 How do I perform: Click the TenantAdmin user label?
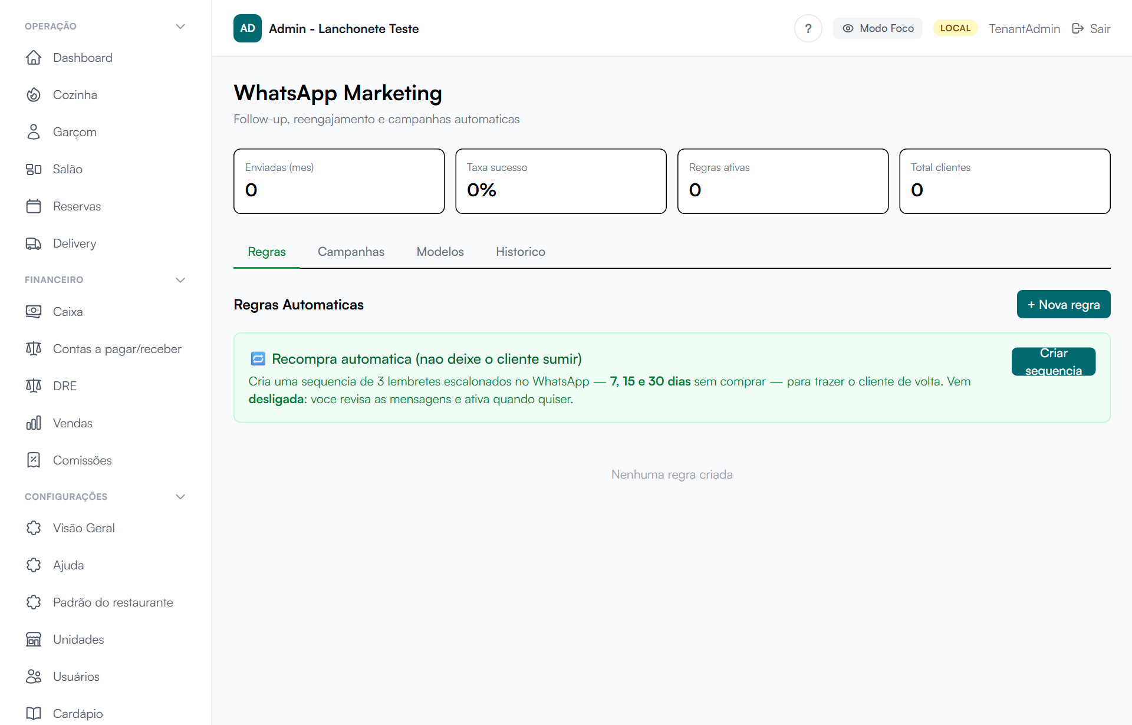pyautogui.click(x=1024, y=29)
